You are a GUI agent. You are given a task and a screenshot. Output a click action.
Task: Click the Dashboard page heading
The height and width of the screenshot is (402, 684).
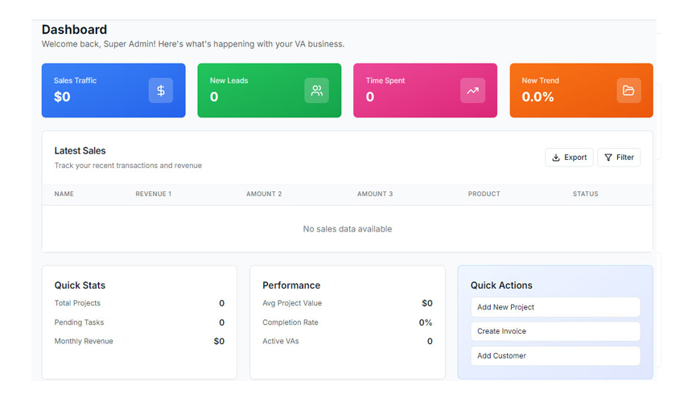point(74,30)
